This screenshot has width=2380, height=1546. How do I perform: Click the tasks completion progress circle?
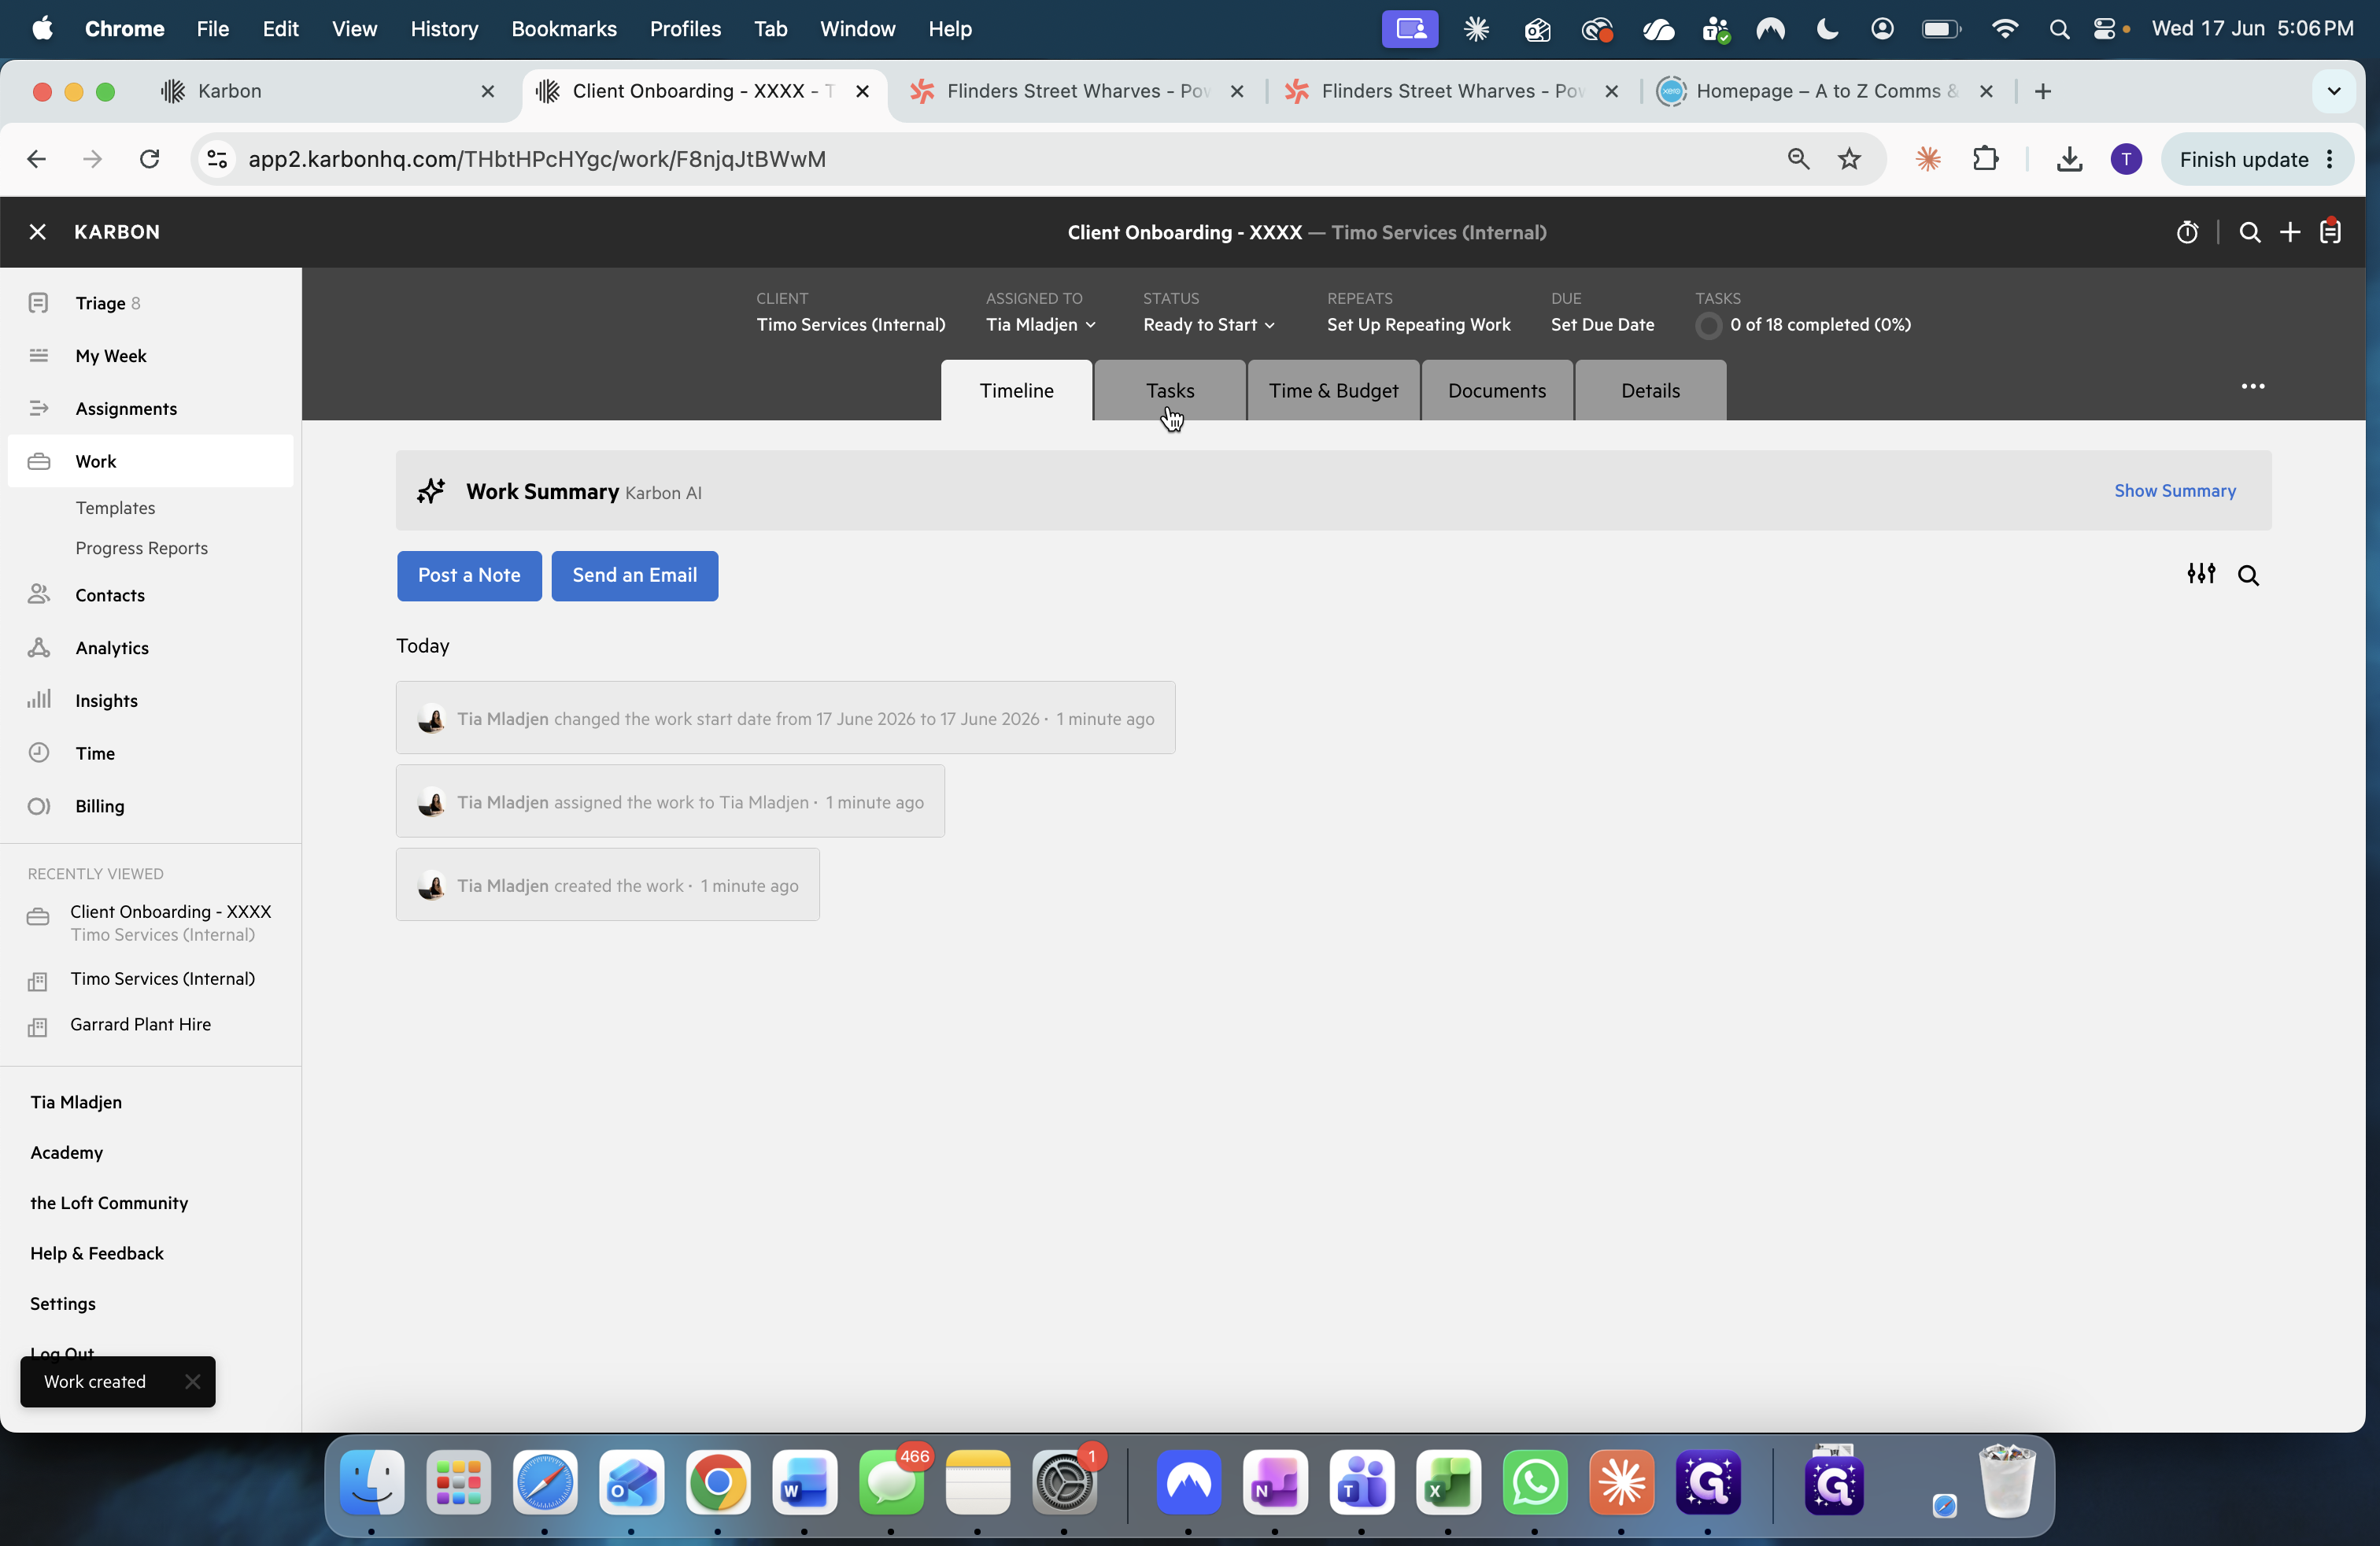point(1709,326)
